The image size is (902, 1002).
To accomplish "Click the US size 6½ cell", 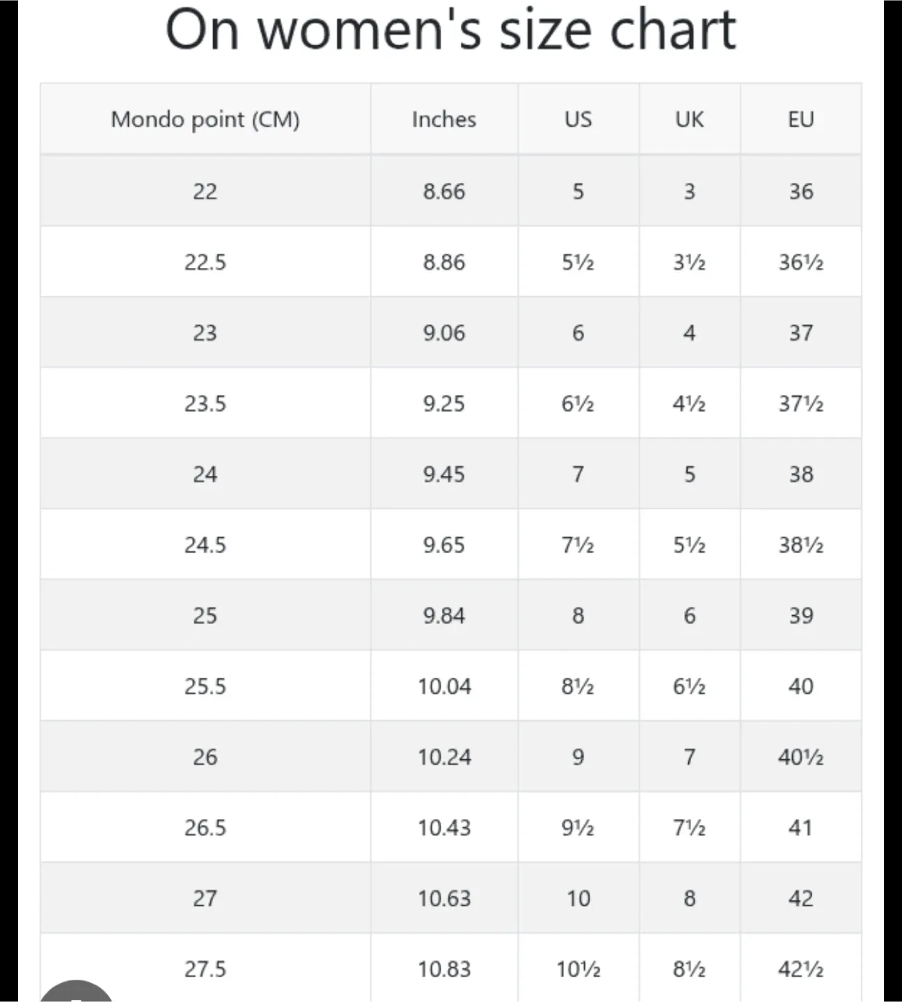I will click(578, 404).
